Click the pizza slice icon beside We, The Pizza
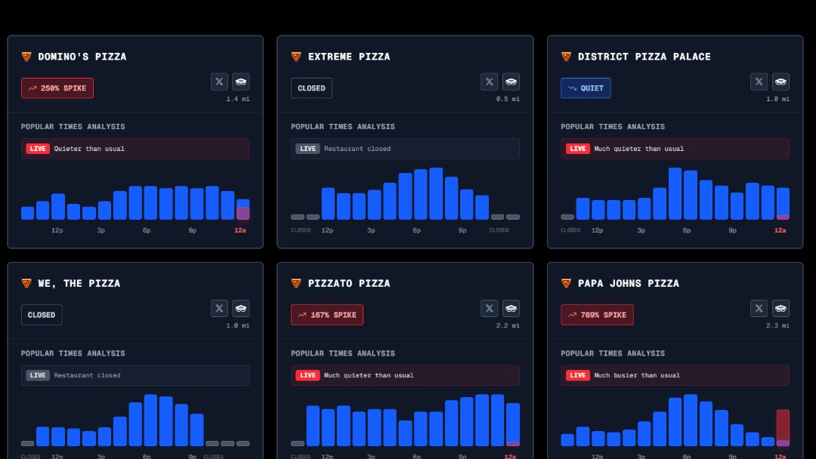This screenshot has height=459, width=816. (x=26, y=283)
